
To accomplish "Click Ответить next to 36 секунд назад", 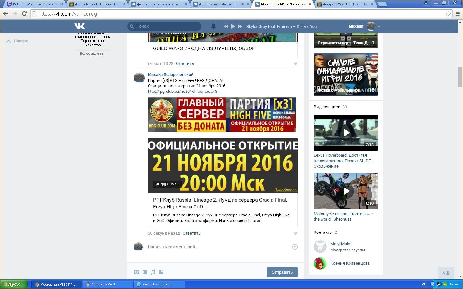I will [x=192, y=233].
